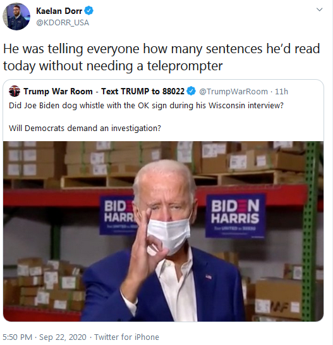Open the @KDORR_USA handle link
This screenshot has height=345, width=333.
pyautogui.click(x=63, y=23)
